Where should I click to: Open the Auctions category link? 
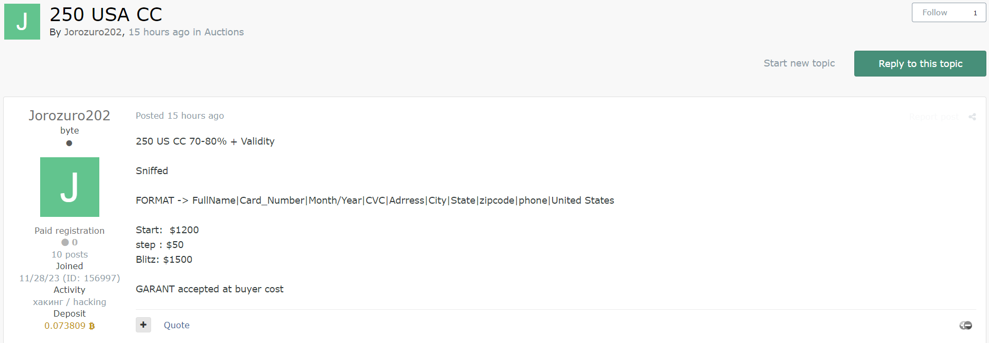[224, 32]
